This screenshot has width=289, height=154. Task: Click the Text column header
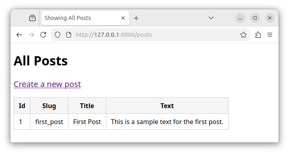click(x=167, y=106)
